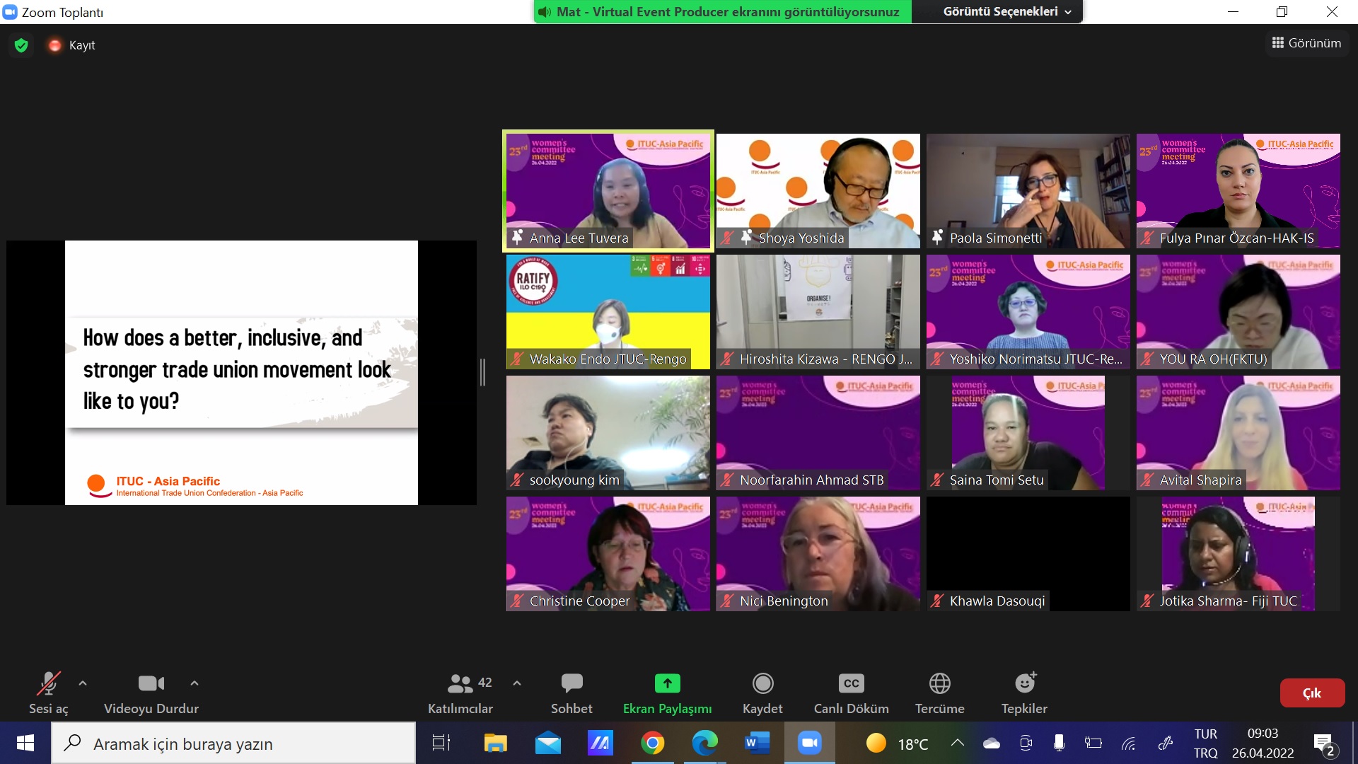Select Jotika Sharma- Fiji TUC video tile
The width and height of the screenshot is (1358, 764).
[1238, 554]
